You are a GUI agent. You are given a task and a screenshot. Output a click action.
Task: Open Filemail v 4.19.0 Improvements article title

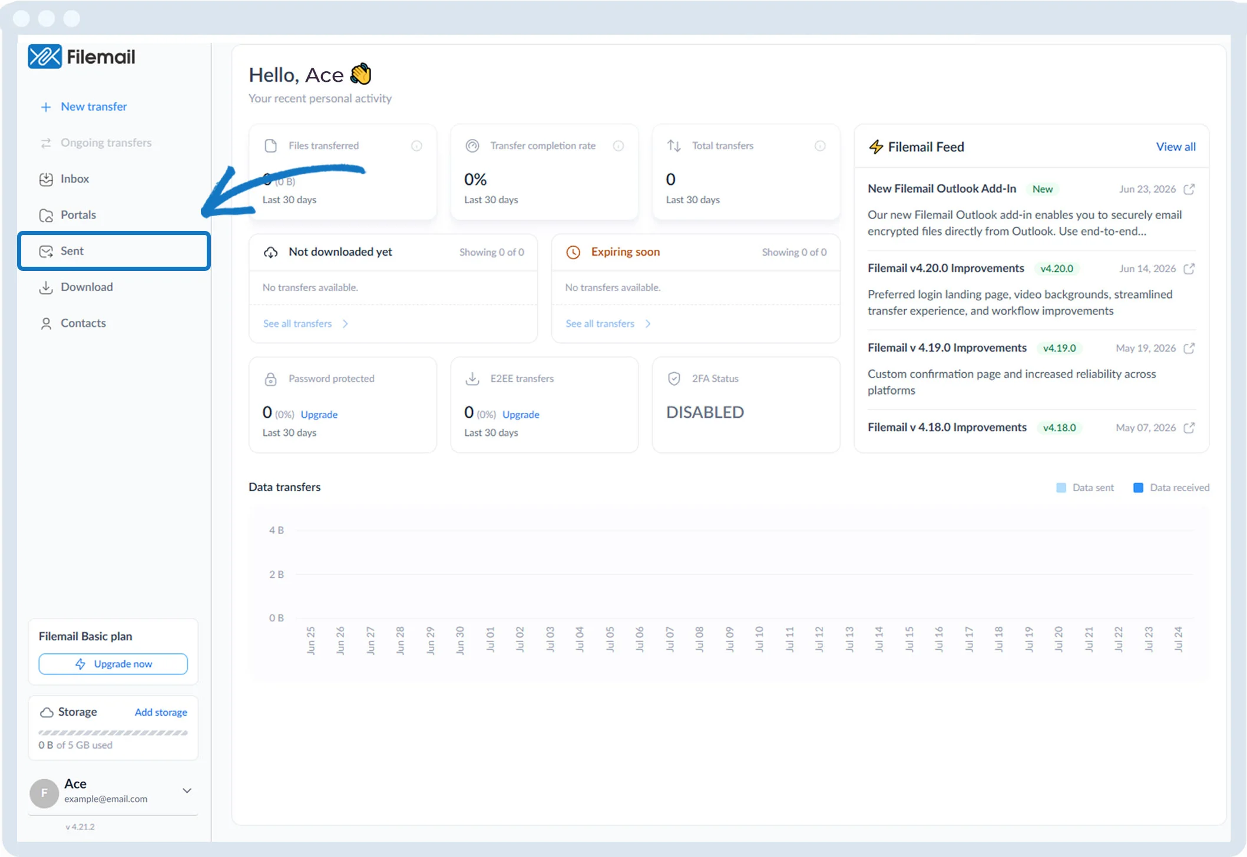point(947,348)
